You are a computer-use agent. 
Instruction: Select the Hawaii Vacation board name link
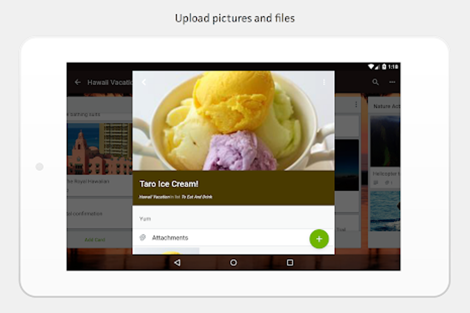pyautogui.click(x=149, y=196)
